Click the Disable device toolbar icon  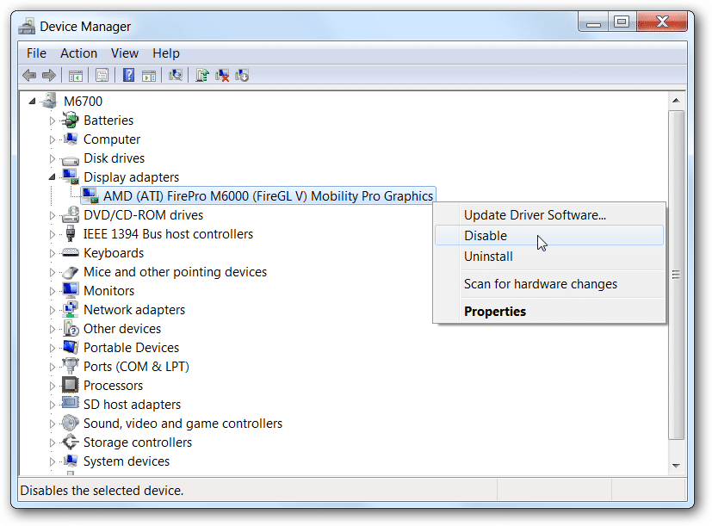click(242, 76)
